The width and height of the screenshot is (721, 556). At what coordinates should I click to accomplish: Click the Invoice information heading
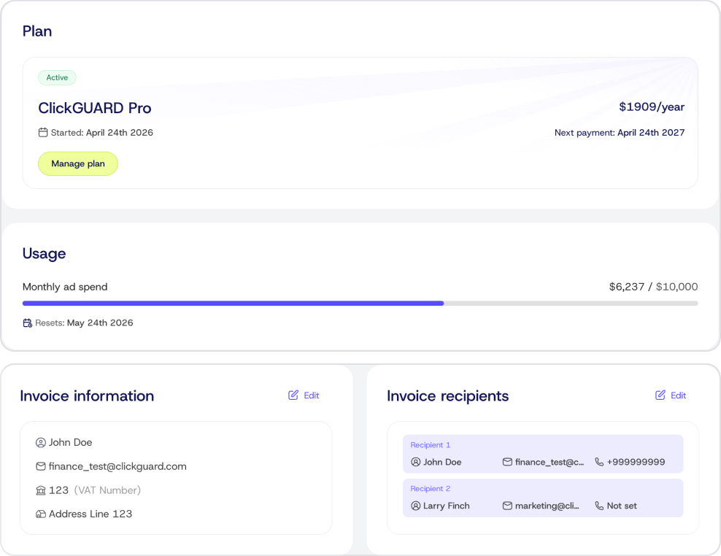point(87,396)
